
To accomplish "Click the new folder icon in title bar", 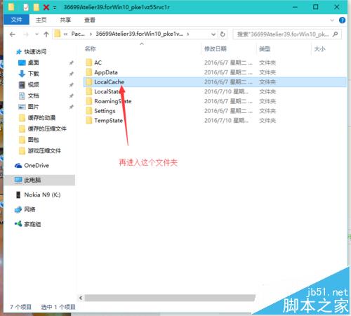I will click(37, 7).
